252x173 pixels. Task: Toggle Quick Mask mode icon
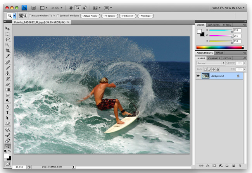pos(8,164)
